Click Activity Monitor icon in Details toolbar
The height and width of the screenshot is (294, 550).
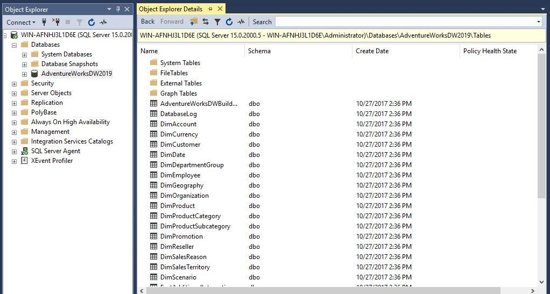pyautogui.click(x=241, y=21)
